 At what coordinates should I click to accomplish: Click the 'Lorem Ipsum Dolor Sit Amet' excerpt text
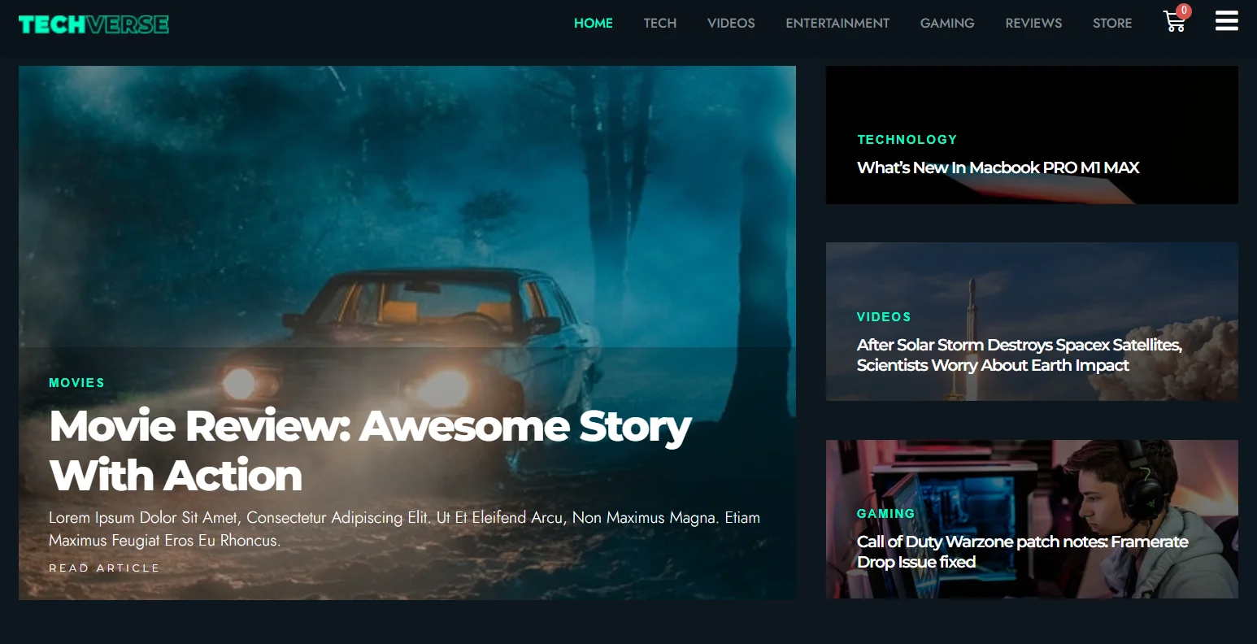pos(404,529)
